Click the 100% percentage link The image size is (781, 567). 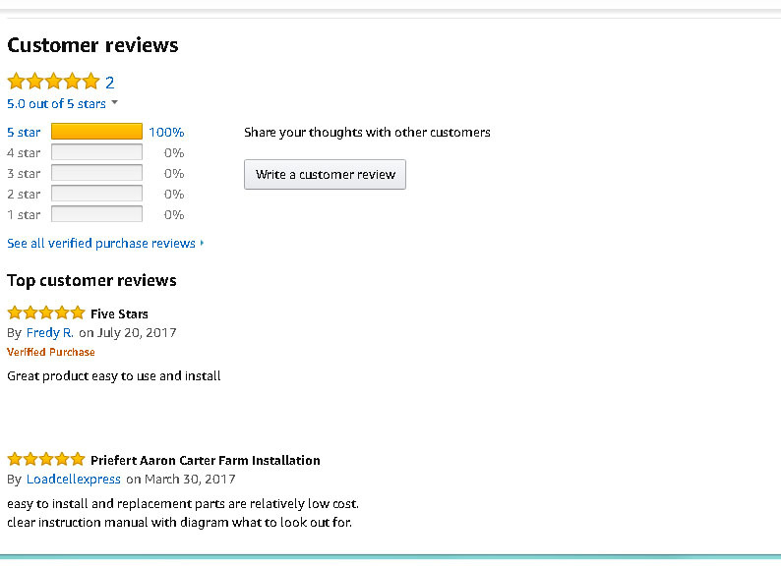click(x=166, y=132)
